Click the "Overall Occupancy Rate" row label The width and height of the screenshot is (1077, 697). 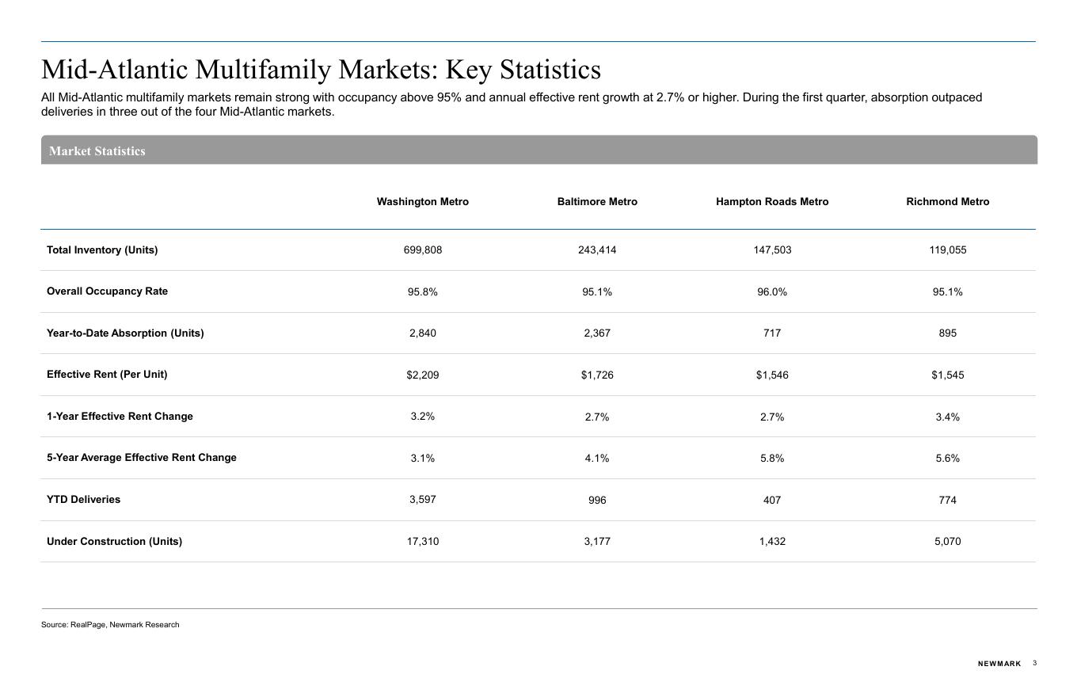[107, 291]
